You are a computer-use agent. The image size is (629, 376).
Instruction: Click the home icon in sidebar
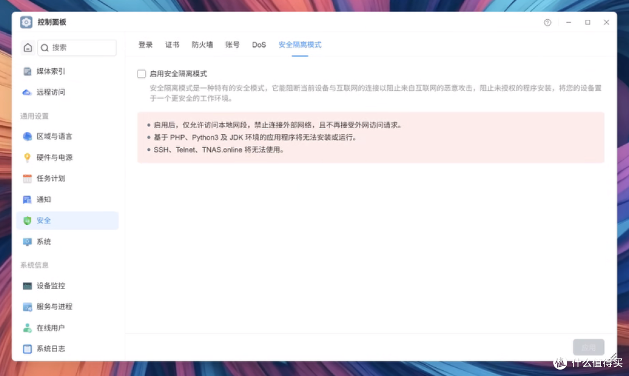coord(28,47)
